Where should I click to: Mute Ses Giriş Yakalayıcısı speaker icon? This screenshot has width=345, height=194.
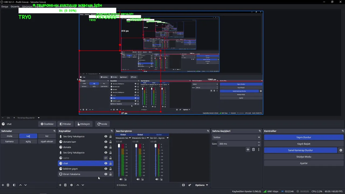tap(157, 179)
